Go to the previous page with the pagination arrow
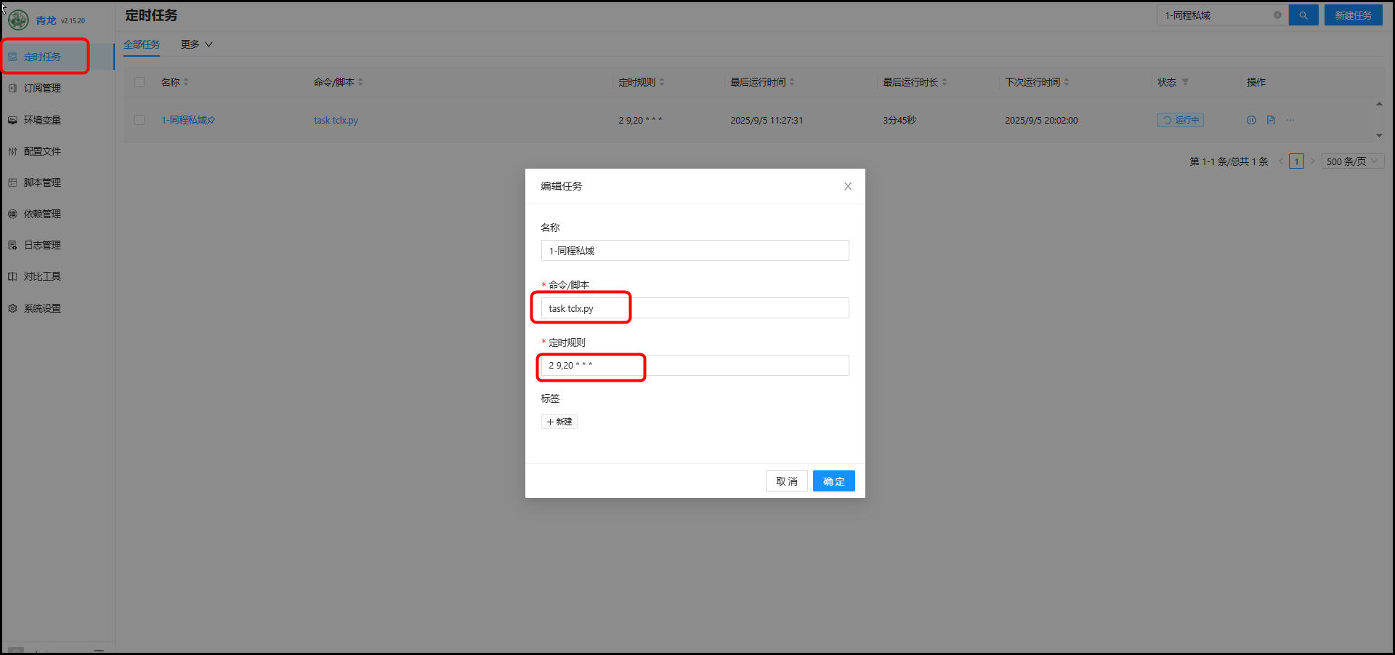 point(1280,161)
